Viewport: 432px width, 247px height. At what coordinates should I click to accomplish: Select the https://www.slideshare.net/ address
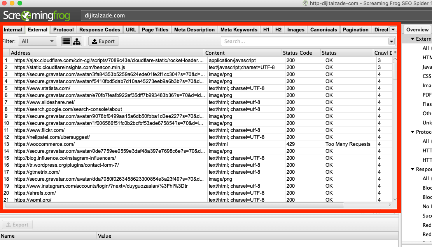click(44, 102)
